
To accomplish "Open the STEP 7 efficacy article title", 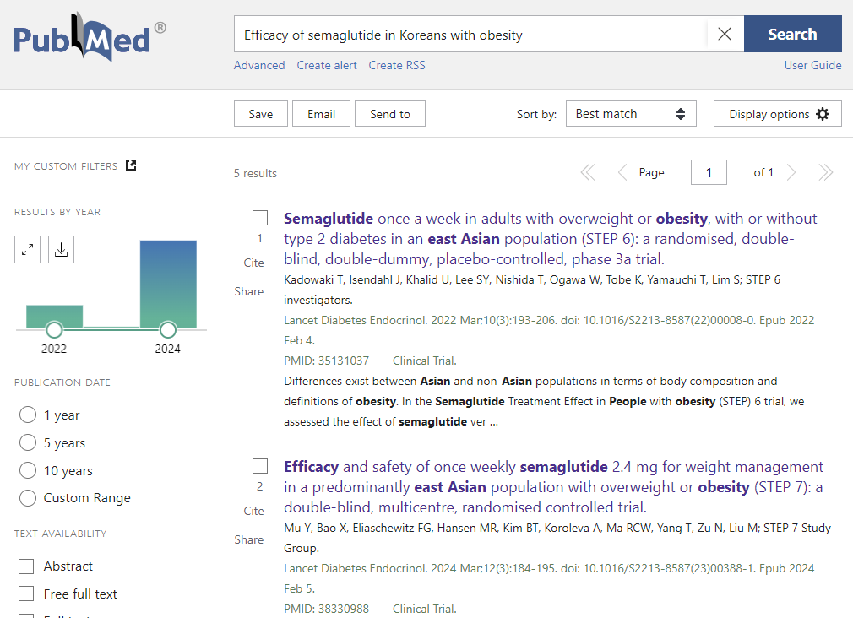I will [x=553, y=487].
